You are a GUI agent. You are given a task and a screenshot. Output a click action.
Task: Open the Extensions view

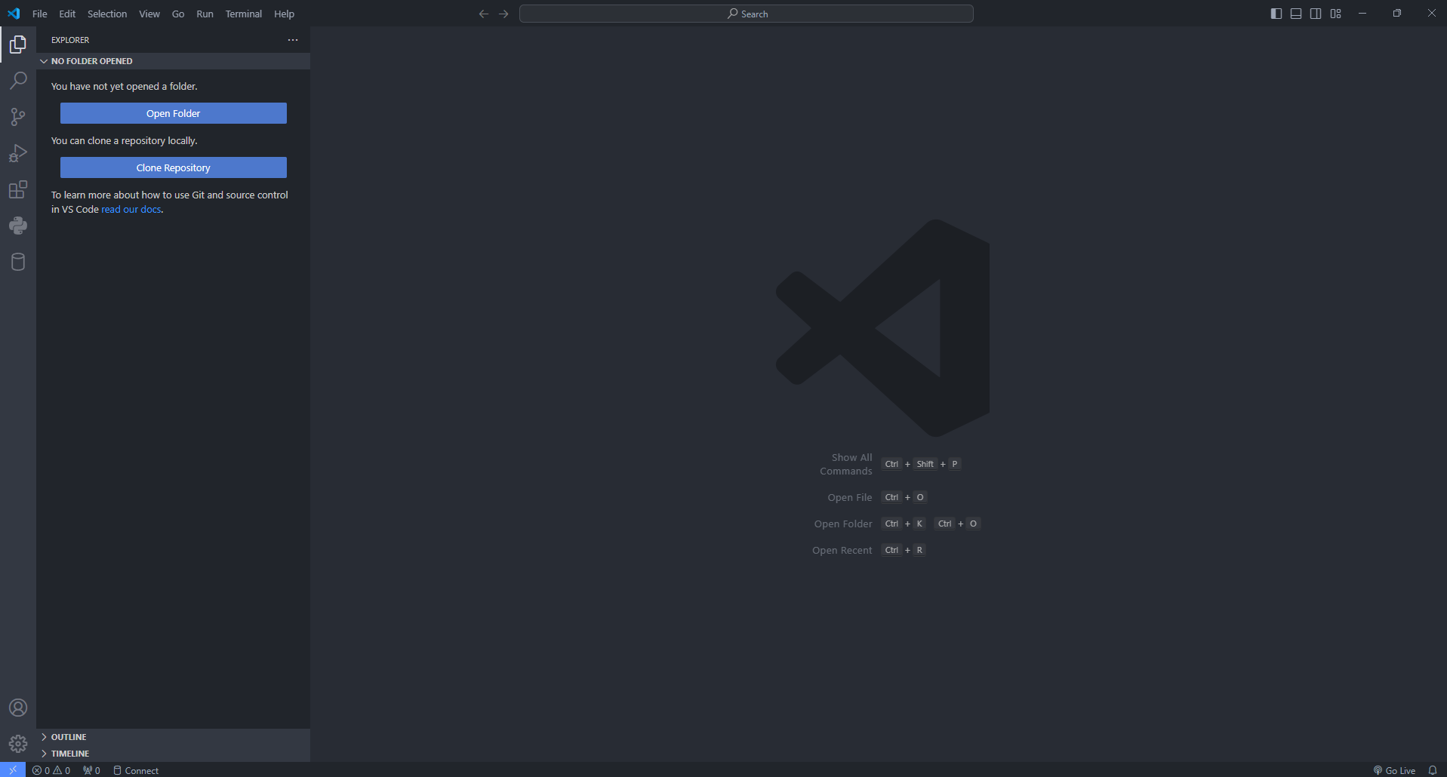tap(18, 189)
